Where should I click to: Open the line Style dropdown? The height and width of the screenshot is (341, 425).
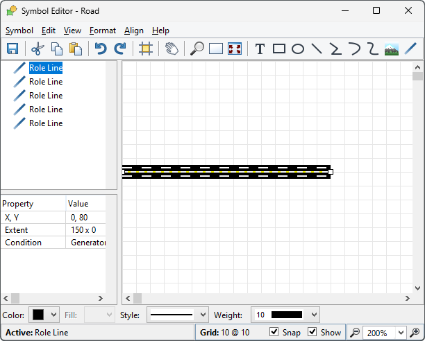pos(203,315)
